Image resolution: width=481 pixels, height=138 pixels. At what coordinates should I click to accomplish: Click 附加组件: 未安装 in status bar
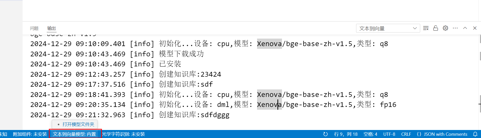tap(30, 134)
